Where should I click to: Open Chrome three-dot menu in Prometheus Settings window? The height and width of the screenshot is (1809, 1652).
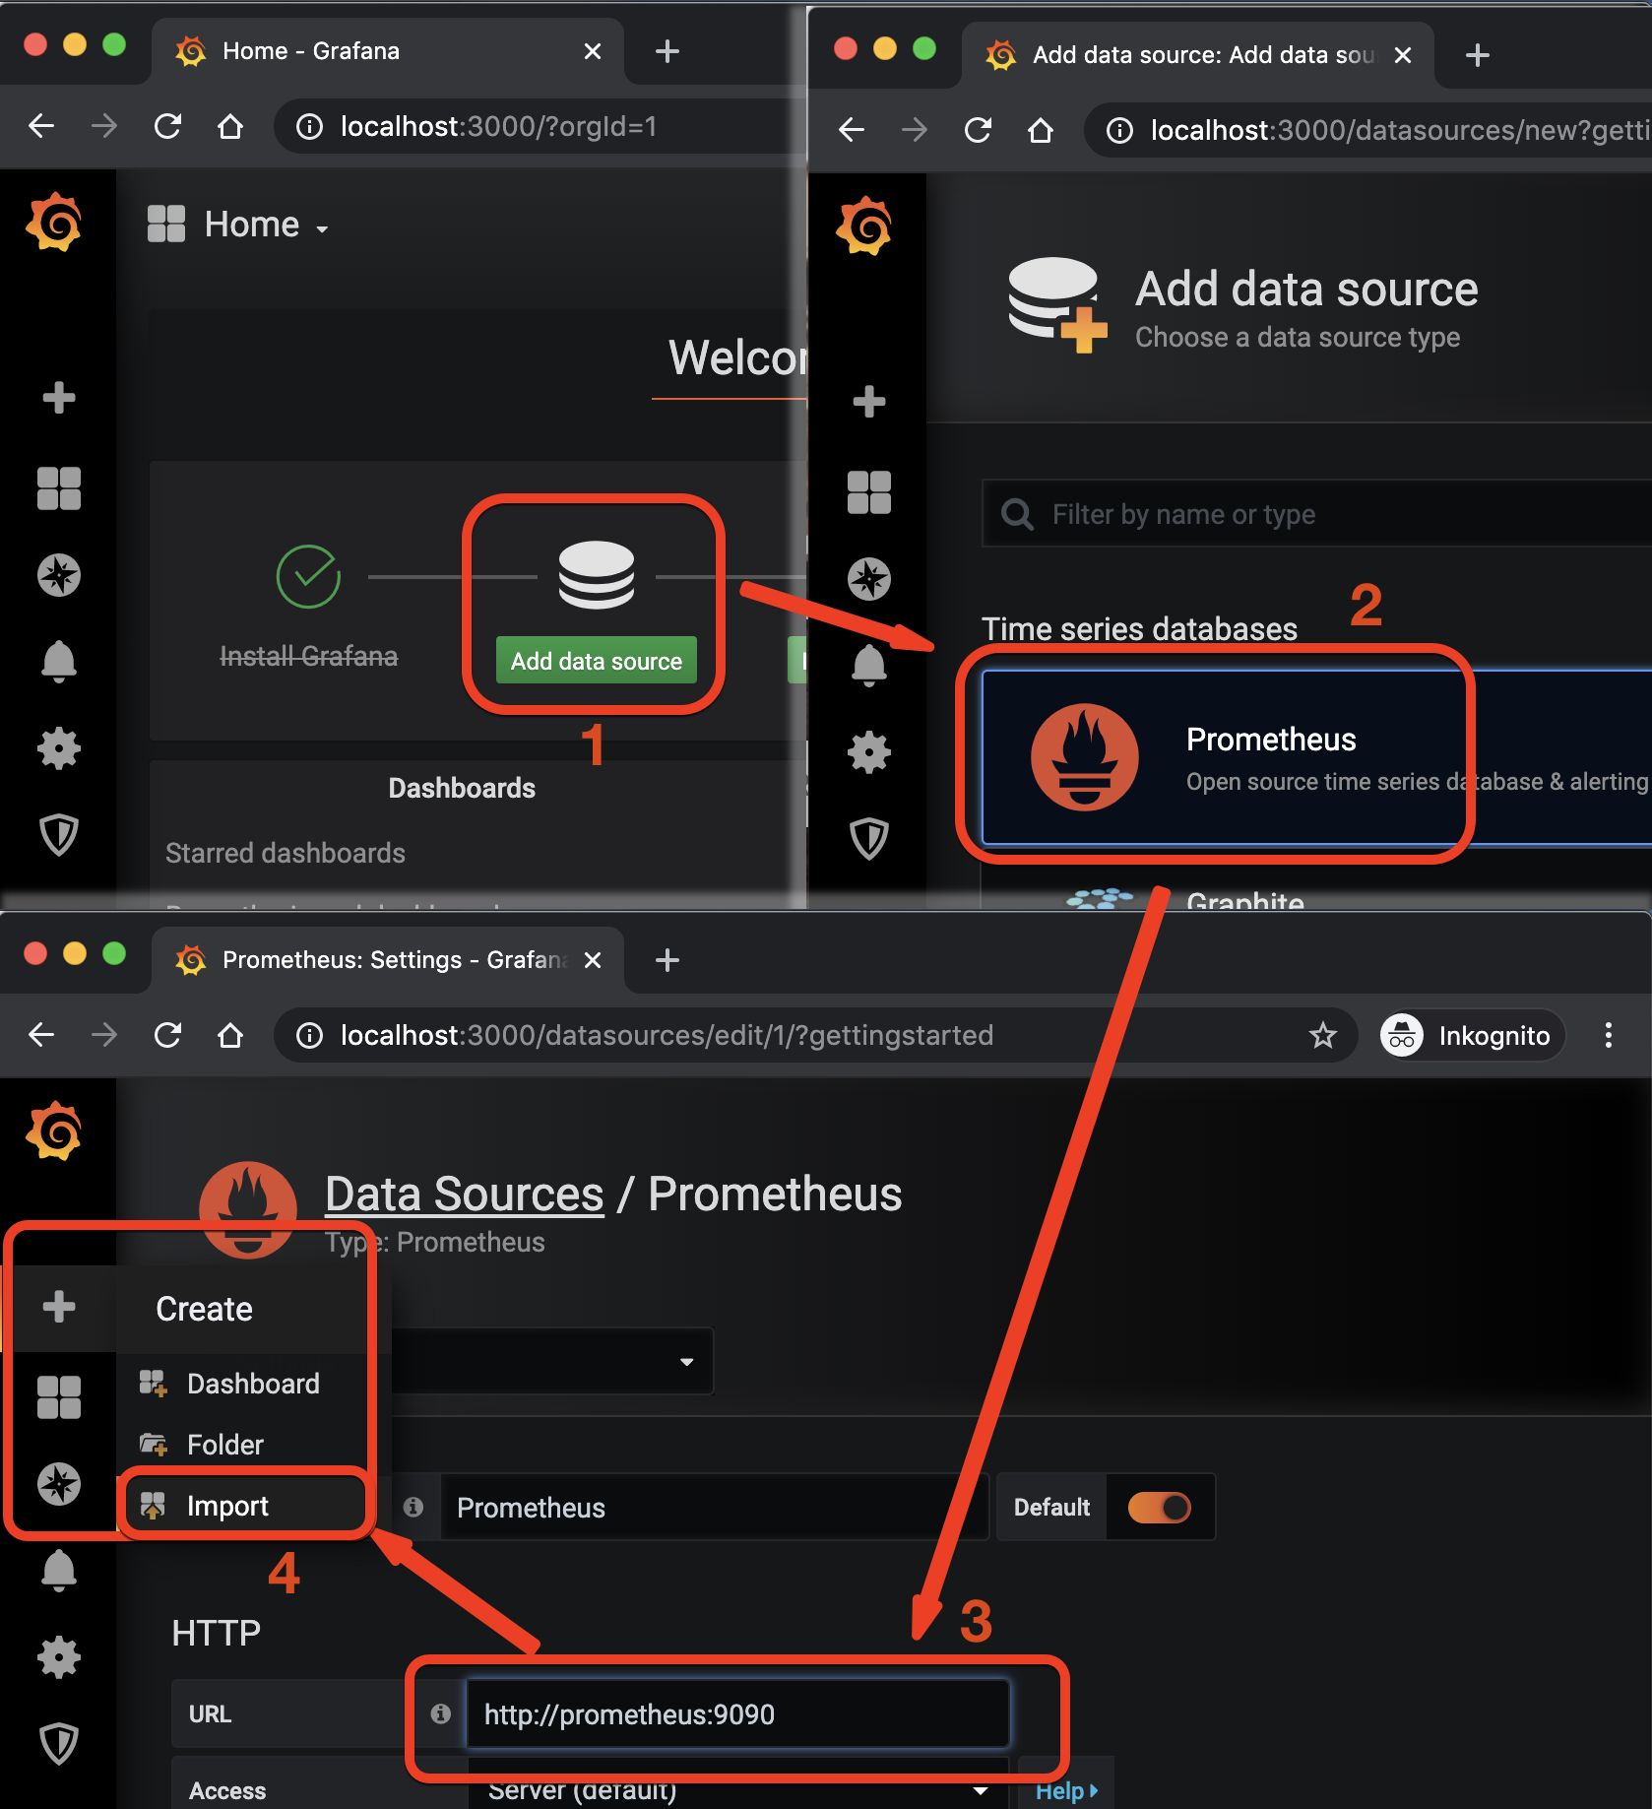point(1609,1035)
